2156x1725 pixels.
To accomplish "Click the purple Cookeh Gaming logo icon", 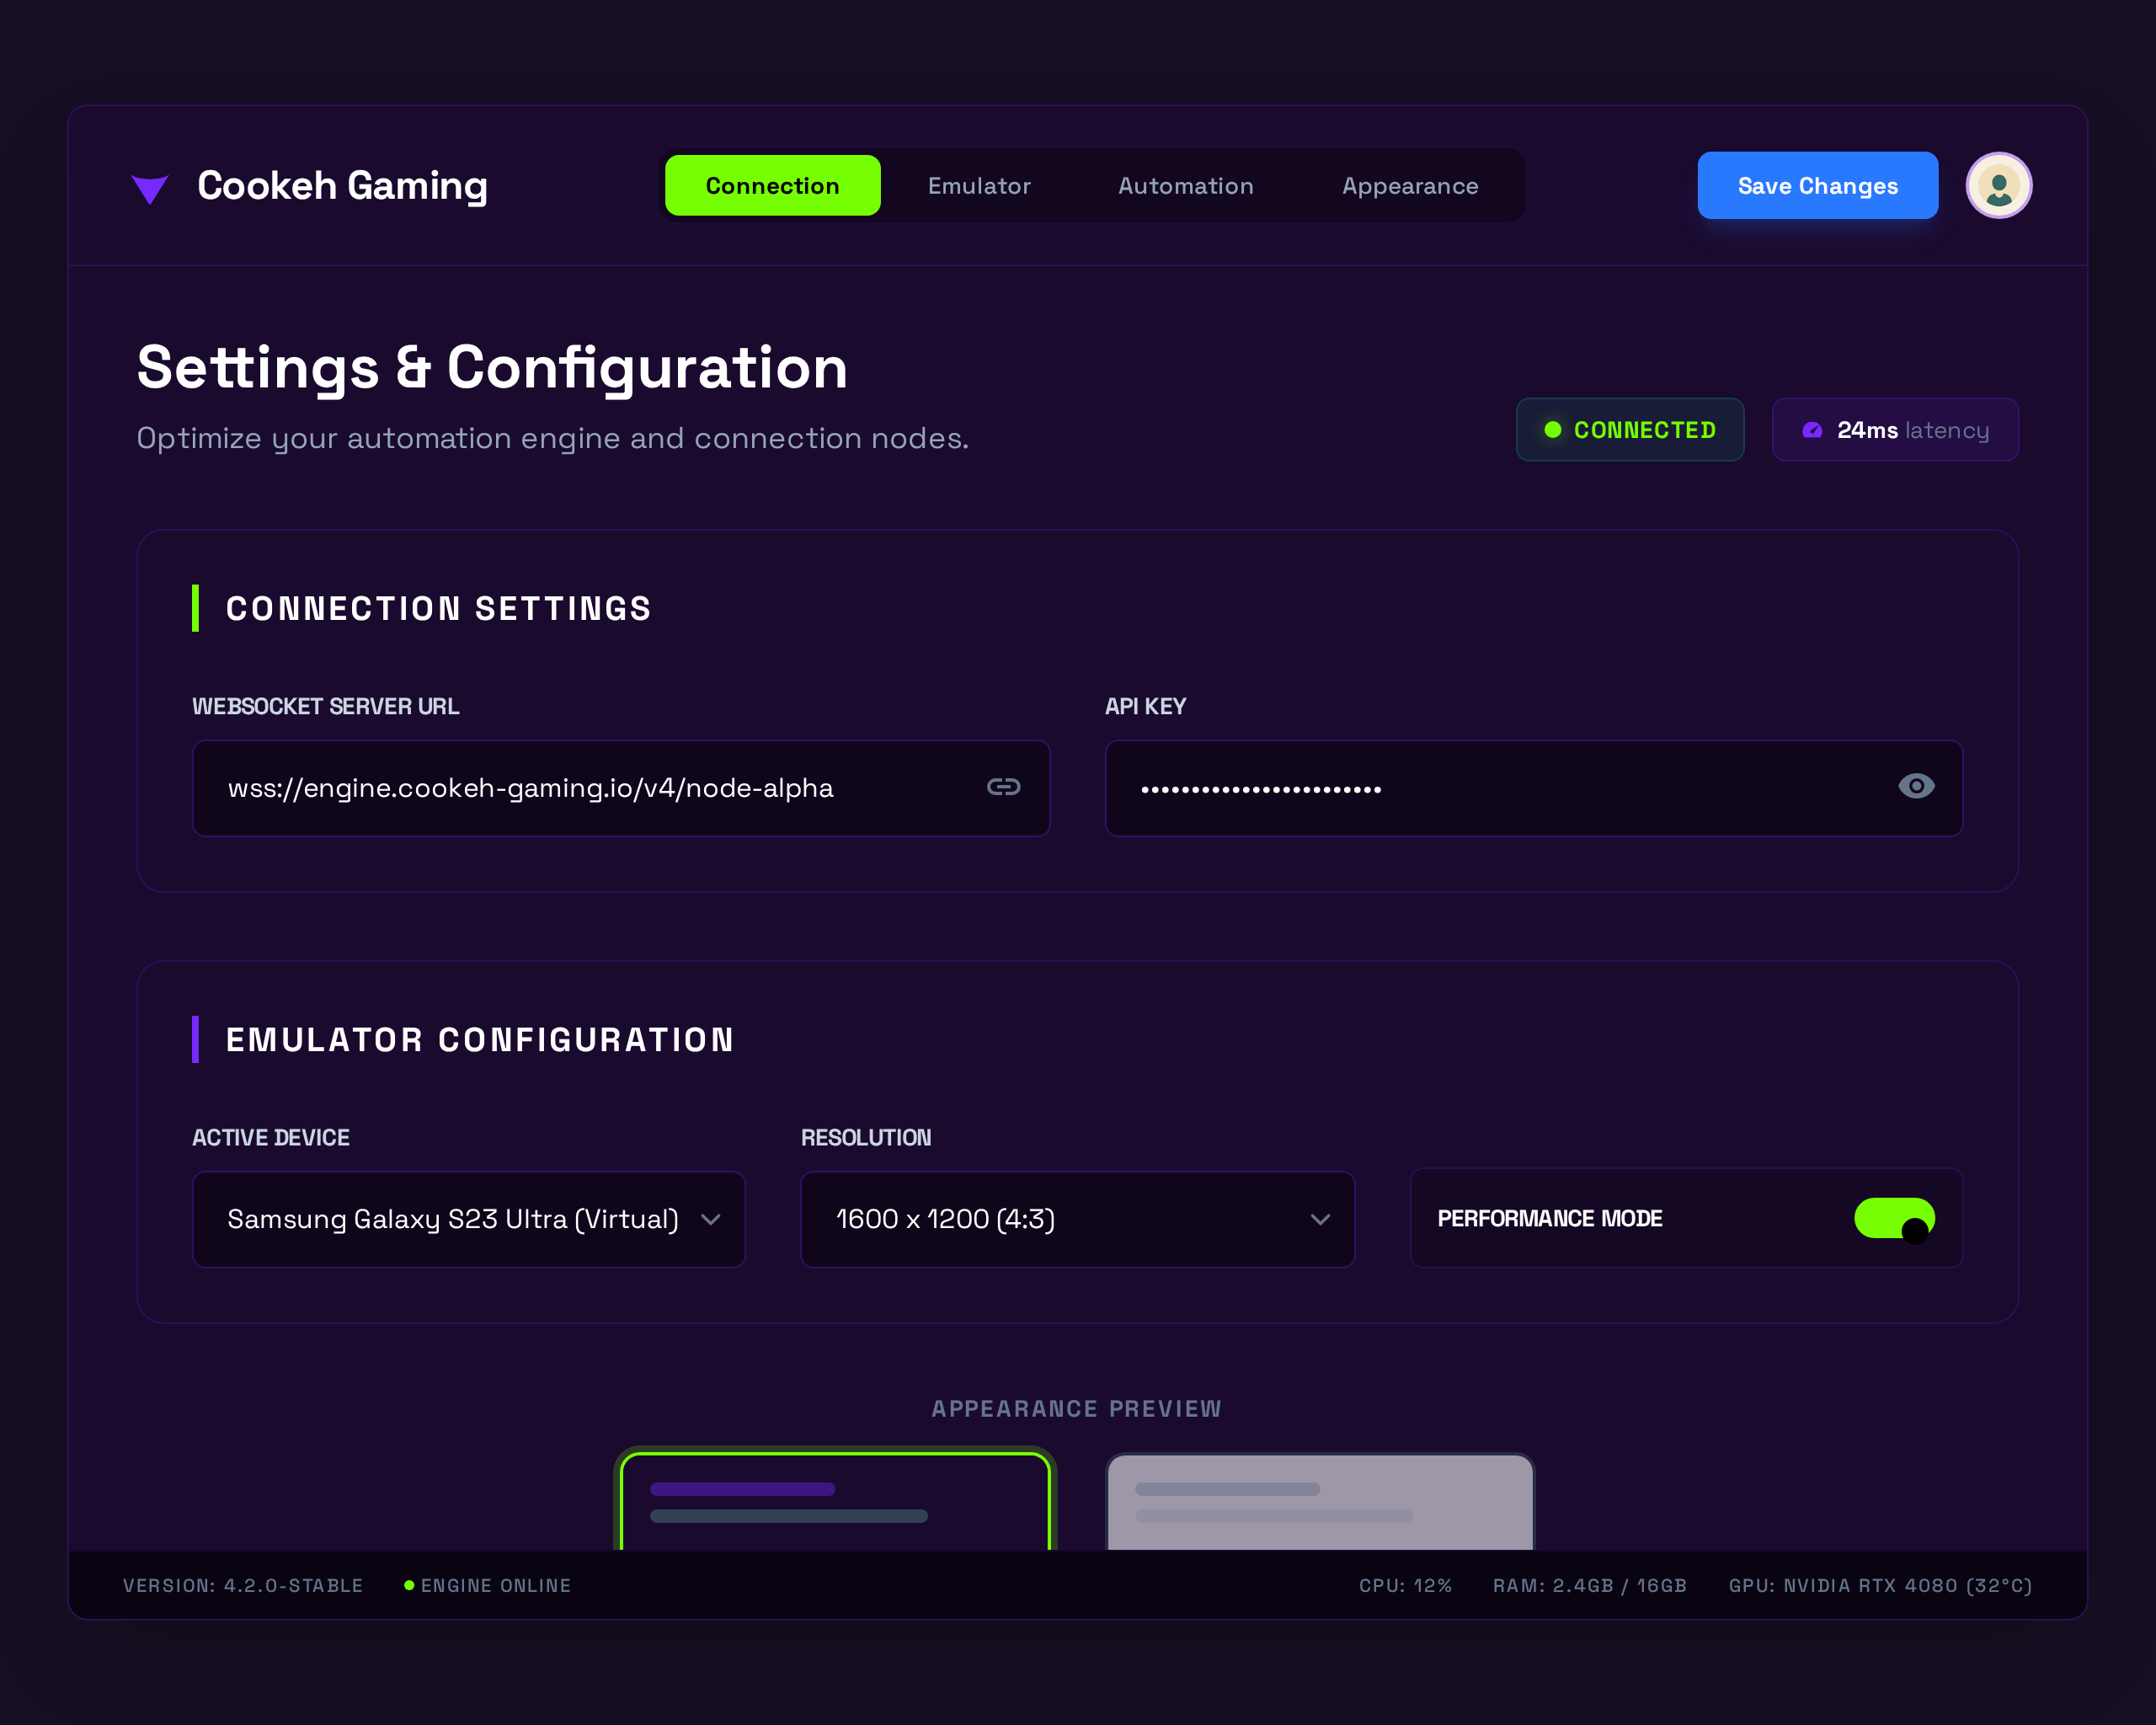I will 150,188.
